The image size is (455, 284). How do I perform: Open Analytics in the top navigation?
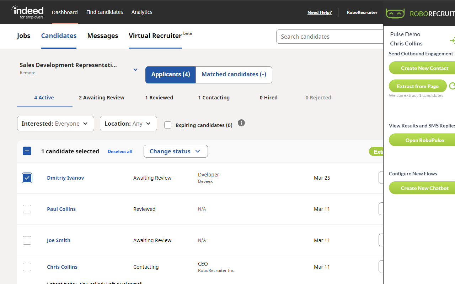tap(142, 12)
